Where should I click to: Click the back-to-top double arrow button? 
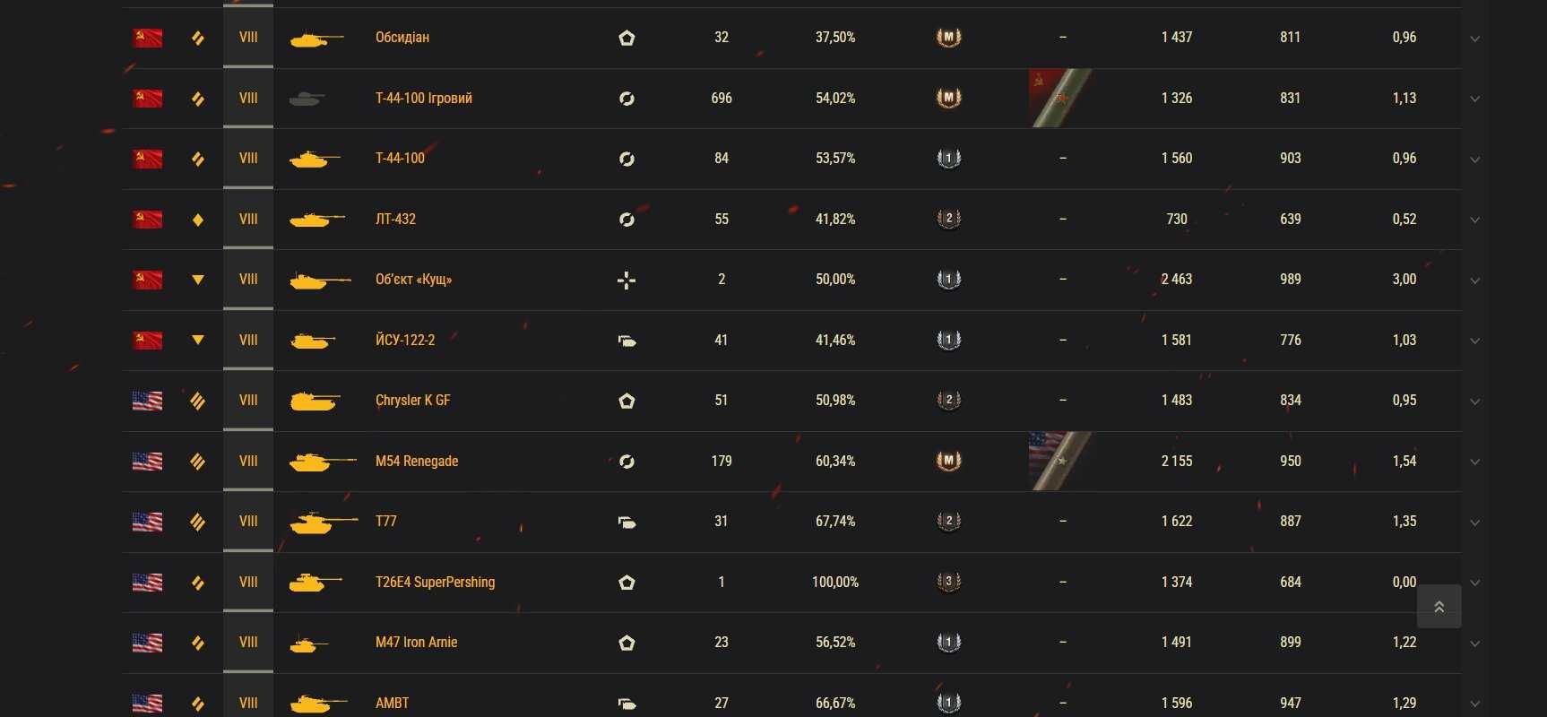1439,607
